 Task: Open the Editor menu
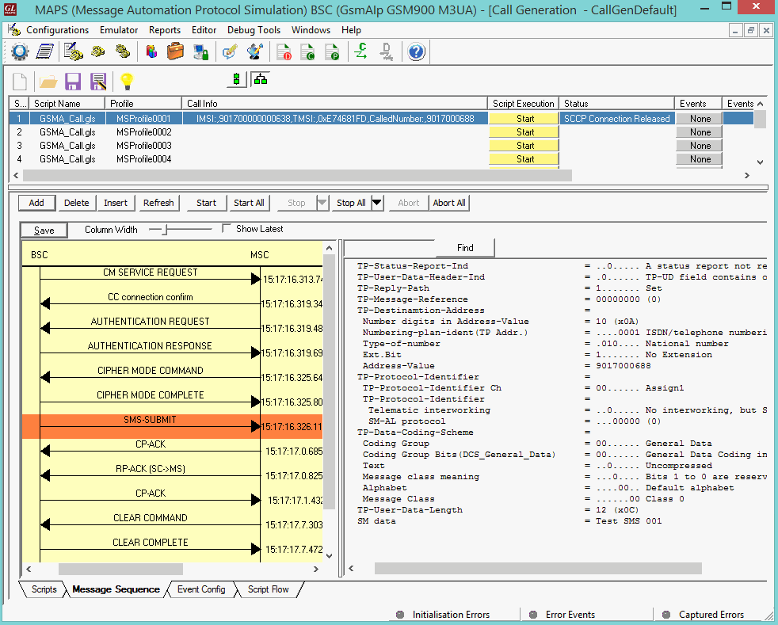pos(204,30)
